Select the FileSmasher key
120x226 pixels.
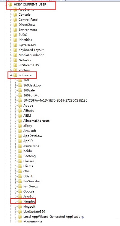click(x=32, y=181)
